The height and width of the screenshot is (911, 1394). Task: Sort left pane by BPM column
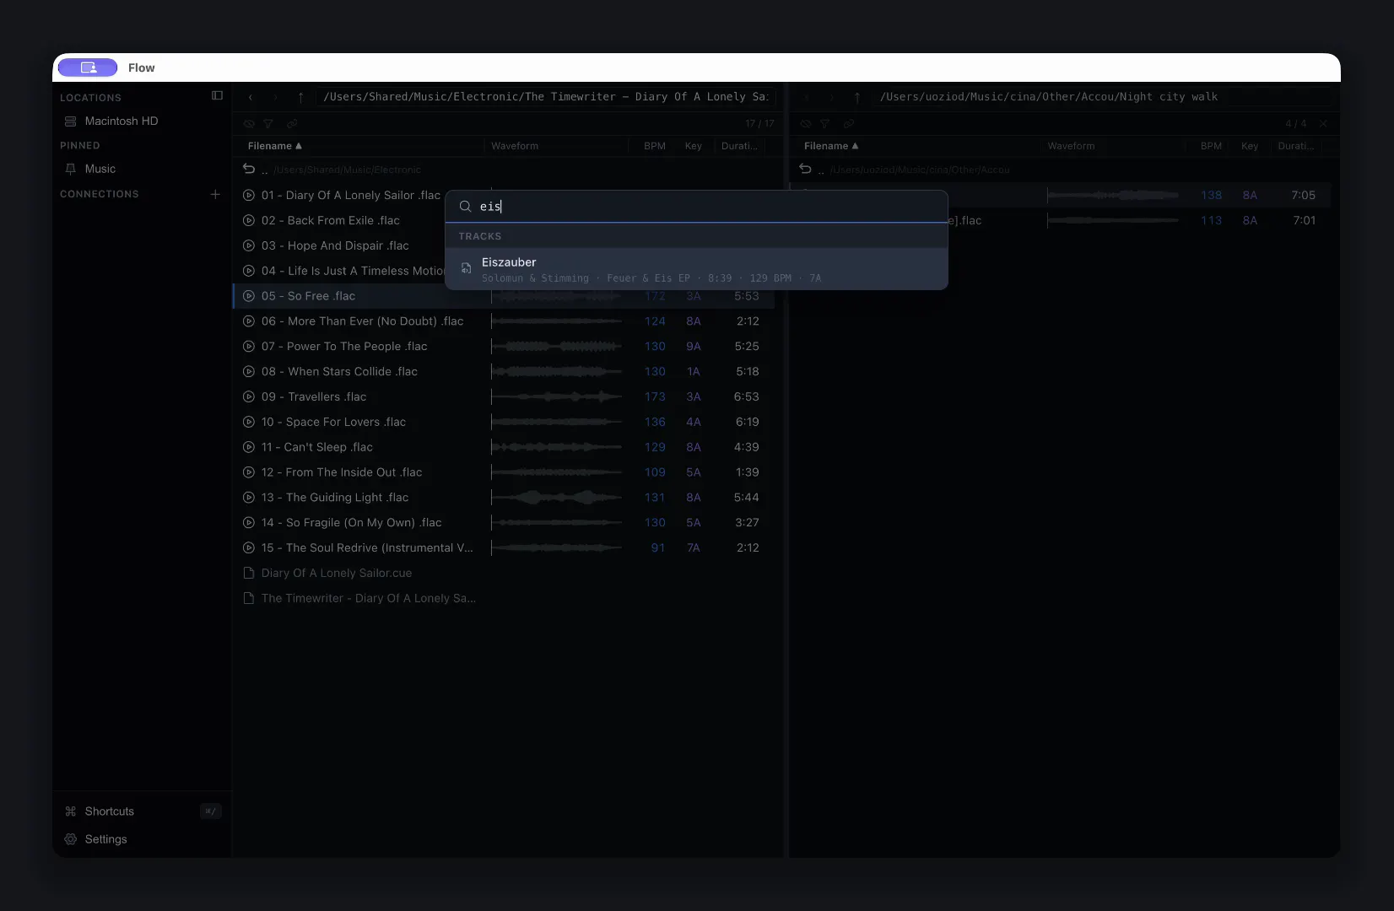[655, 146]
